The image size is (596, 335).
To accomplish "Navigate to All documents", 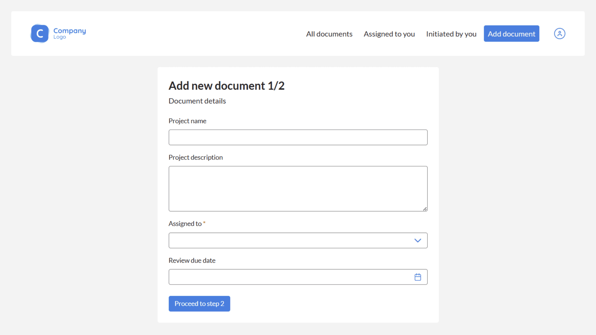I will tap(329, 34).
